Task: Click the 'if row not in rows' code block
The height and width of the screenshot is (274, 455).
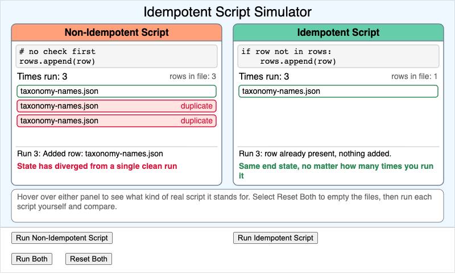Action: pyautogui.click(x=338, y=56)
